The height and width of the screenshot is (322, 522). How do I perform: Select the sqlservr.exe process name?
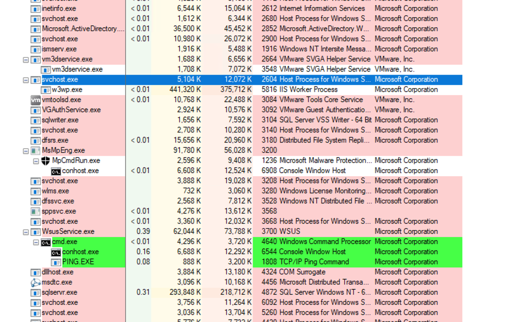tap(59, 292)
